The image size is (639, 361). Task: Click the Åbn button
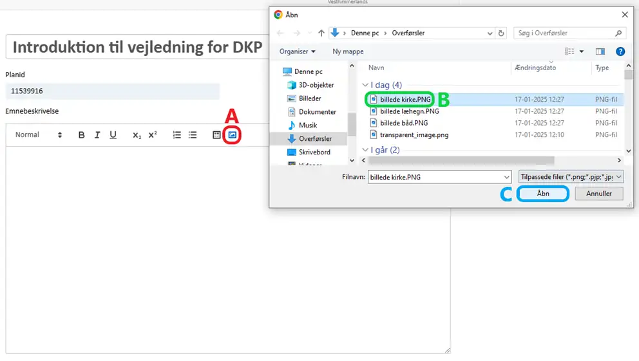pyautogui.click(x=543, y=194)
